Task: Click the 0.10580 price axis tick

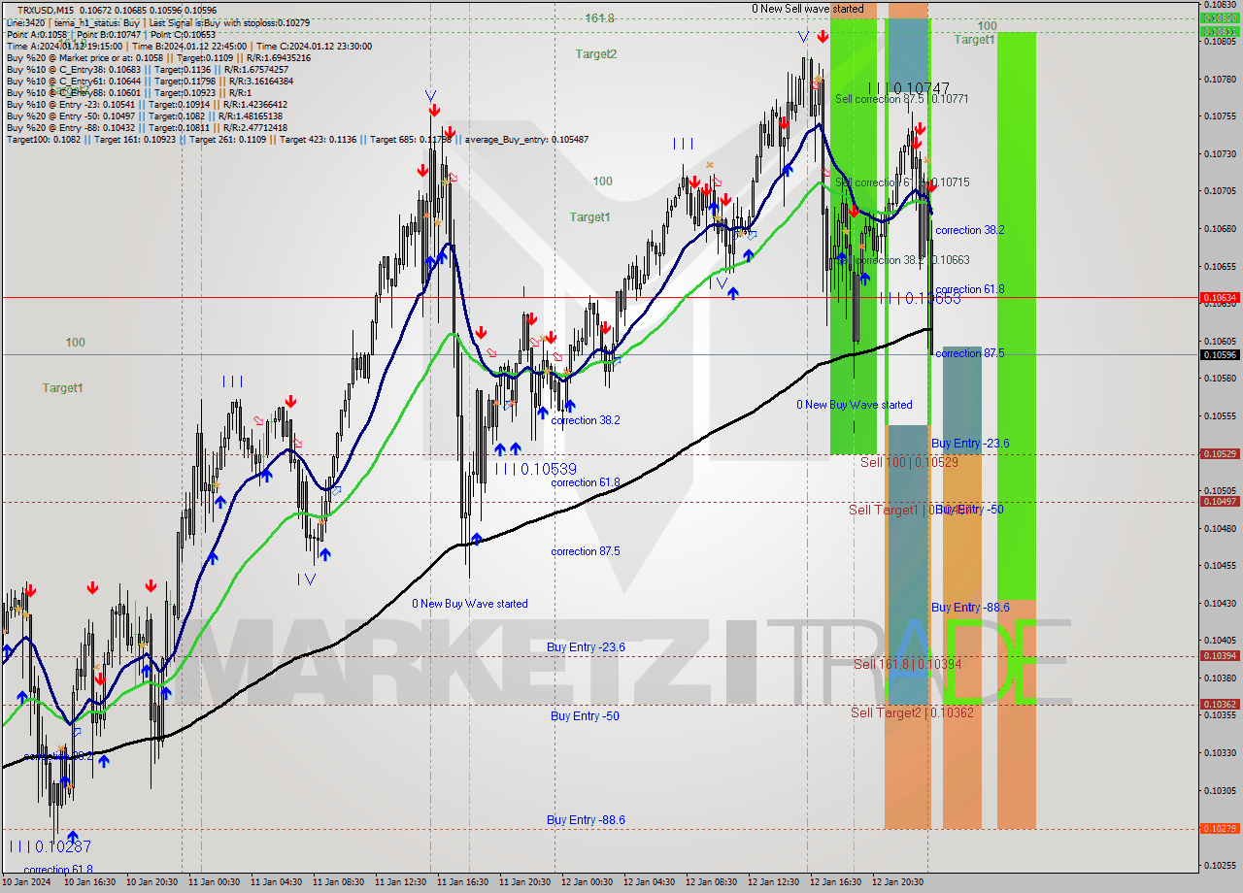Action: (1220, 379)
